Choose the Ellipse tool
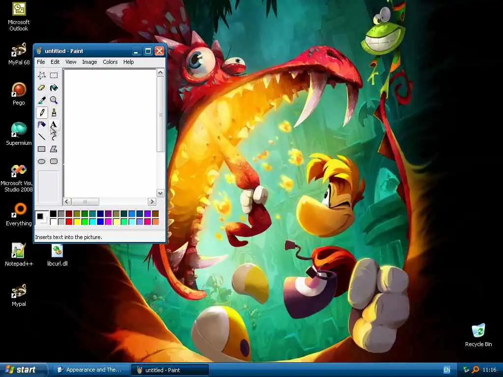Screen dimensions: 503x377 [42, 161]
